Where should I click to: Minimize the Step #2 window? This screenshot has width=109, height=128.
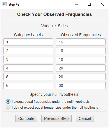[x=77, y=4]
